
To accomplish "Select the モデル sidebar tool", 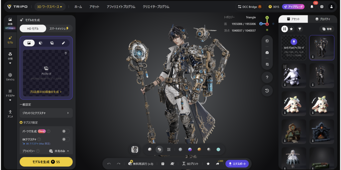I will pyautogui.click(x=10, y=40).
